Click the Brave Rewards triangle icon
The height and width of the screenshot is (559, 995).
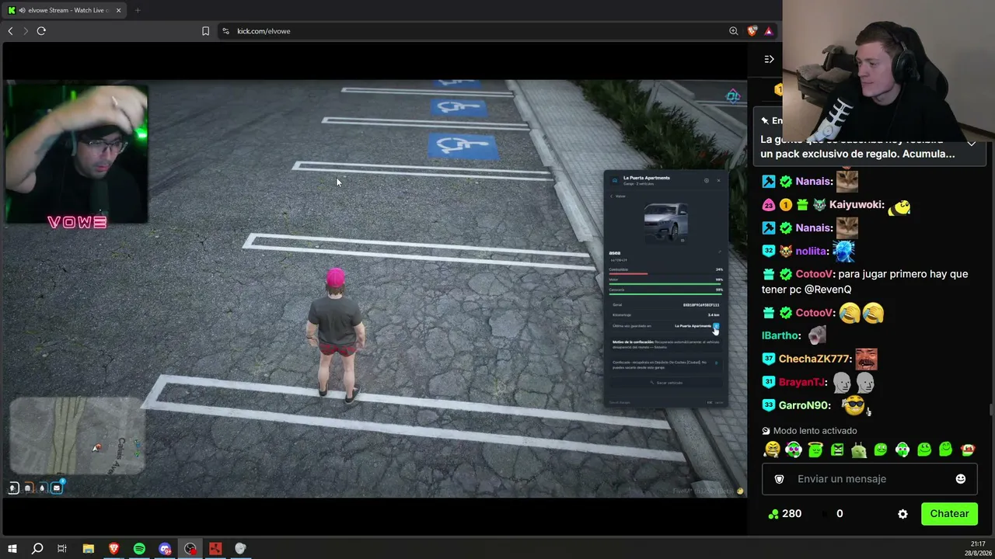coord(769,31)
